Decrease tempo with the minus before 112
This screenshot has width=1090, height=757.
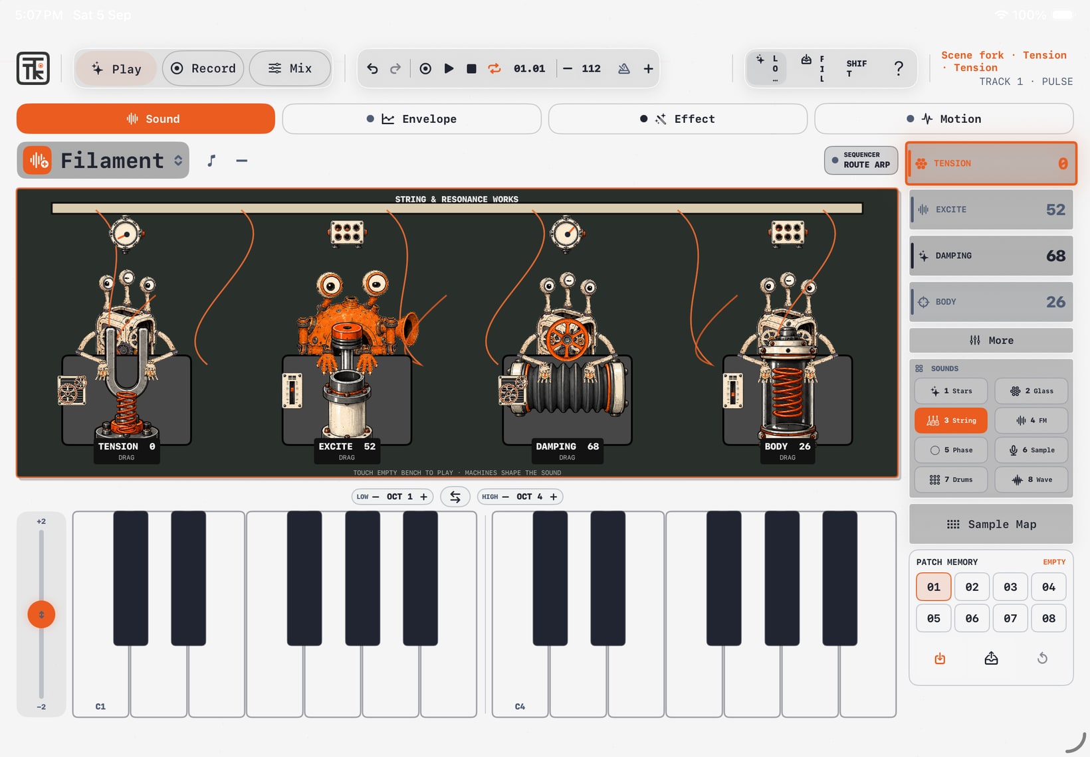point(568,68)
